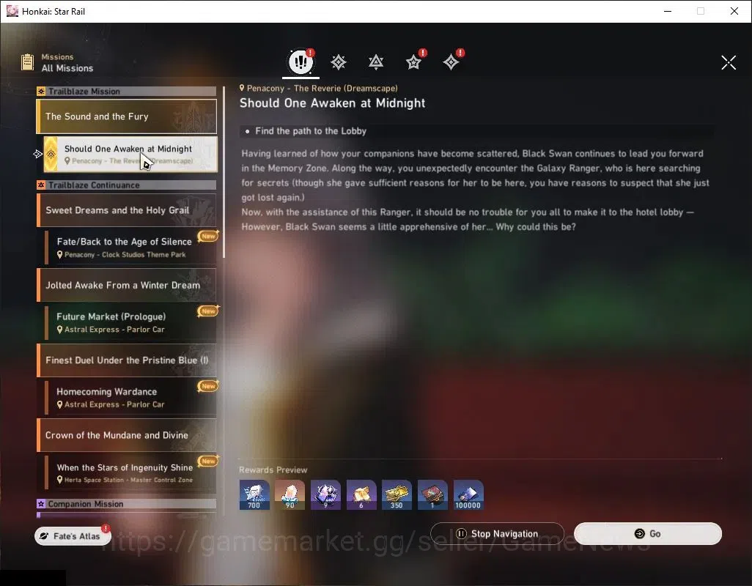Switch to the Trailblaze Continuance filter tab
Screen dimensions: 752x586
[376, 62]
